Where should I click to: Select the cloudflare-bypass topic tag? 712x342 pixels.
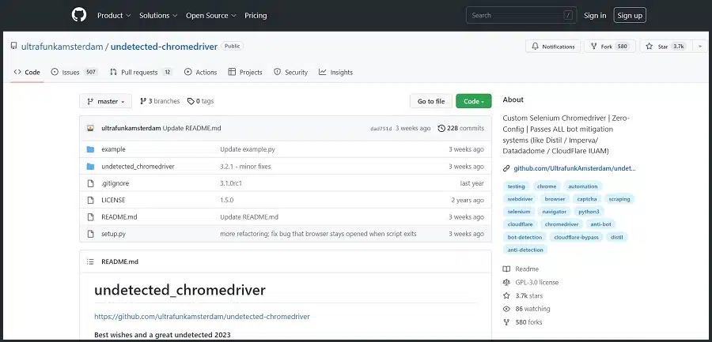pos(576,237)
